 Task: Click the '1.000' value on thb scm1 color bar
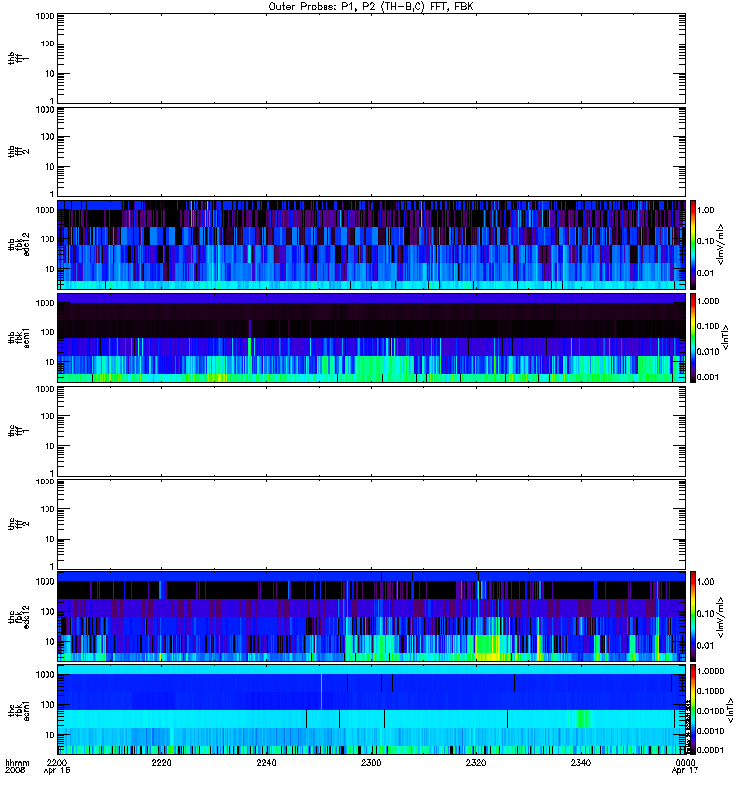[708, 301]
